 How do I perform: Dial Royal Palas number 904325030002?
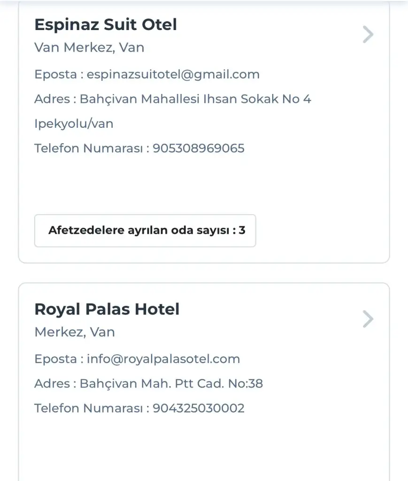(199, 408)
